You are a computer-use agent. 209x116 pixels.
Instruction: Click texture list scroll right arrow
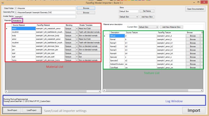(201, 90)
